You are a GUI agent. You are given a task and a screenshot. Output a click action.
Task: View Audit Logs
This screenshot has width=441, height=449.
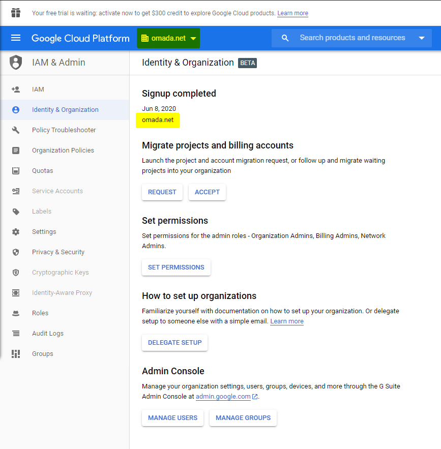click(65, 333)
